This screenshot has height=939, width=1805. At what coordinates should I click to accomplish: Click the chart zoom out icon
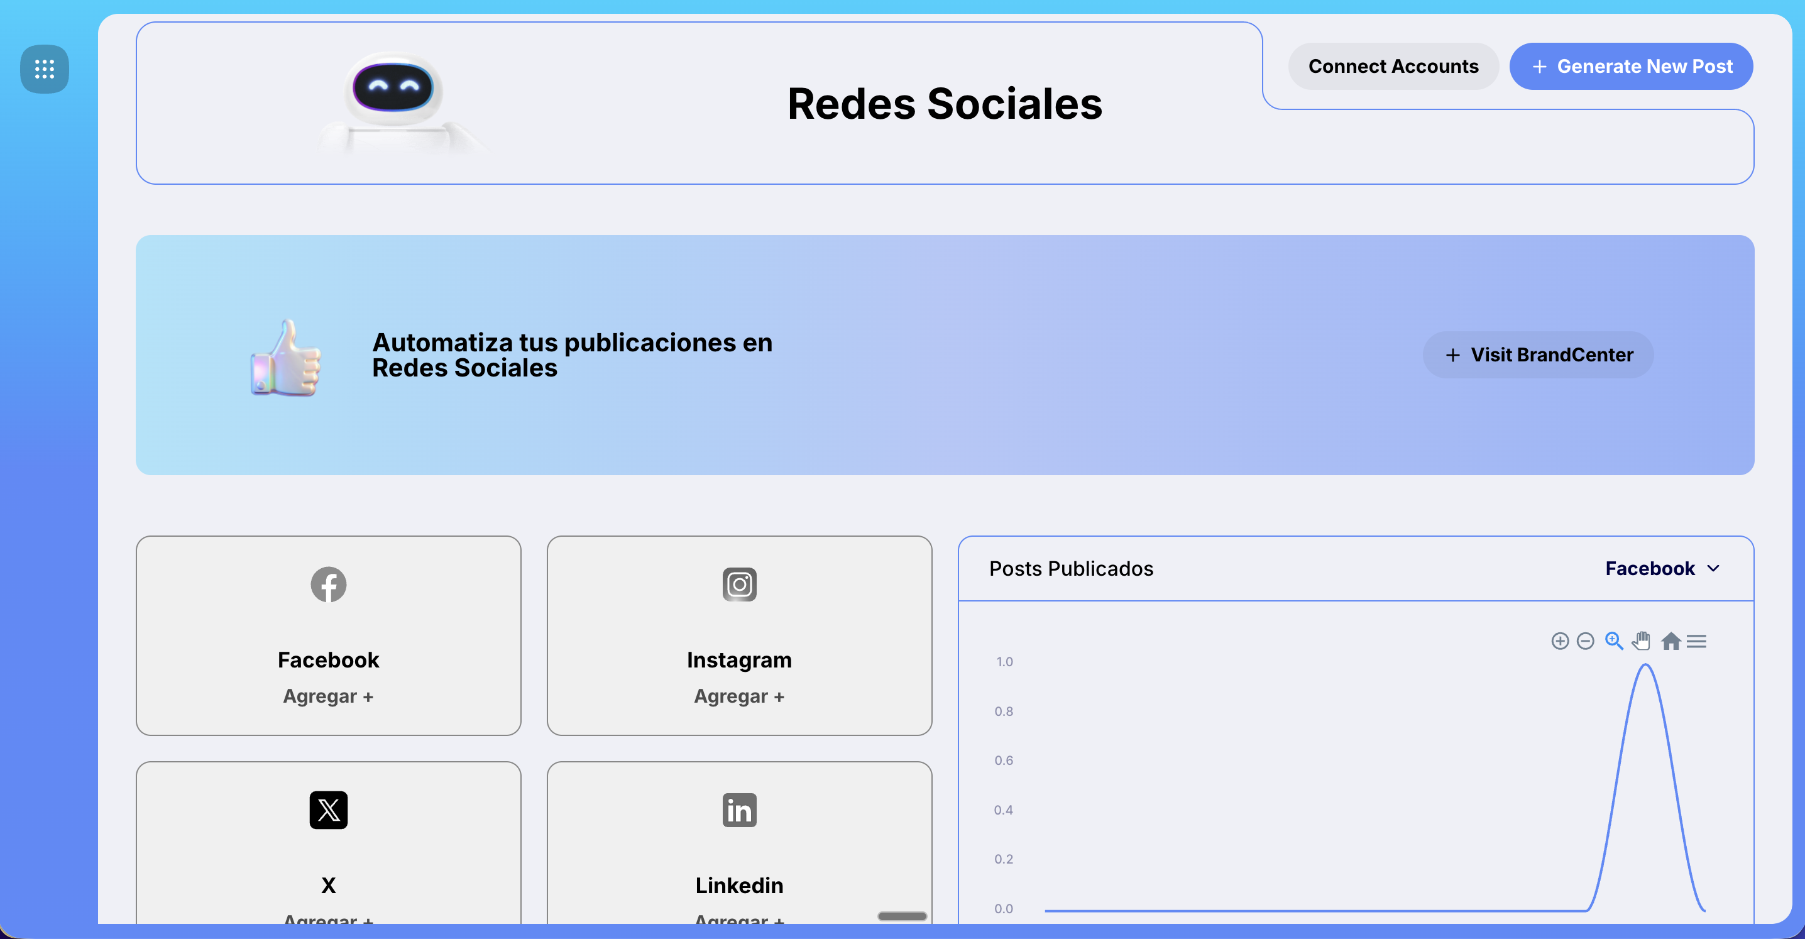[x=1585, y=641]
